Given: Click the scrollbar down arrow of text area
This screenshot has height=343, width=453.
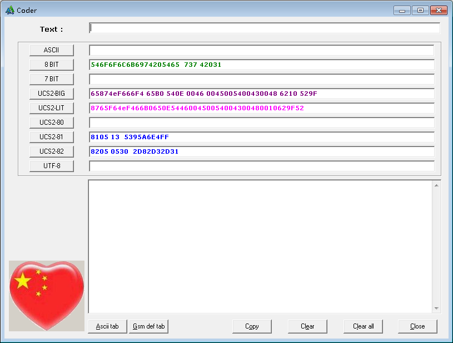Looking at the screenshot, I should (436, 308).
